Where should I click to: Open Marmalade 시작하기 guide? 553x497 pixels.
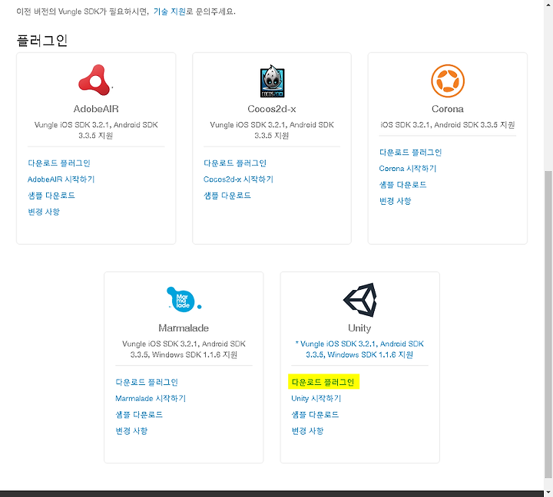[151, 398]
